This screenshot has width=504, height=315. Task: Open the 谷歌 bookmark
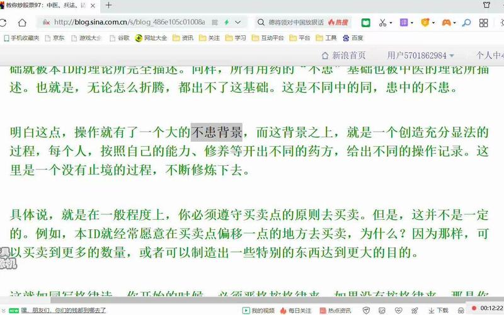120,38
